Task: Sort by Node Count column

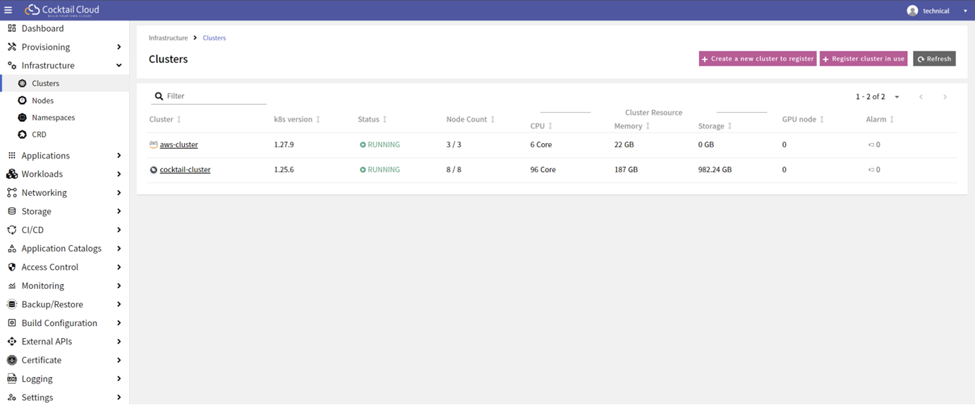Action: [493, 120]
